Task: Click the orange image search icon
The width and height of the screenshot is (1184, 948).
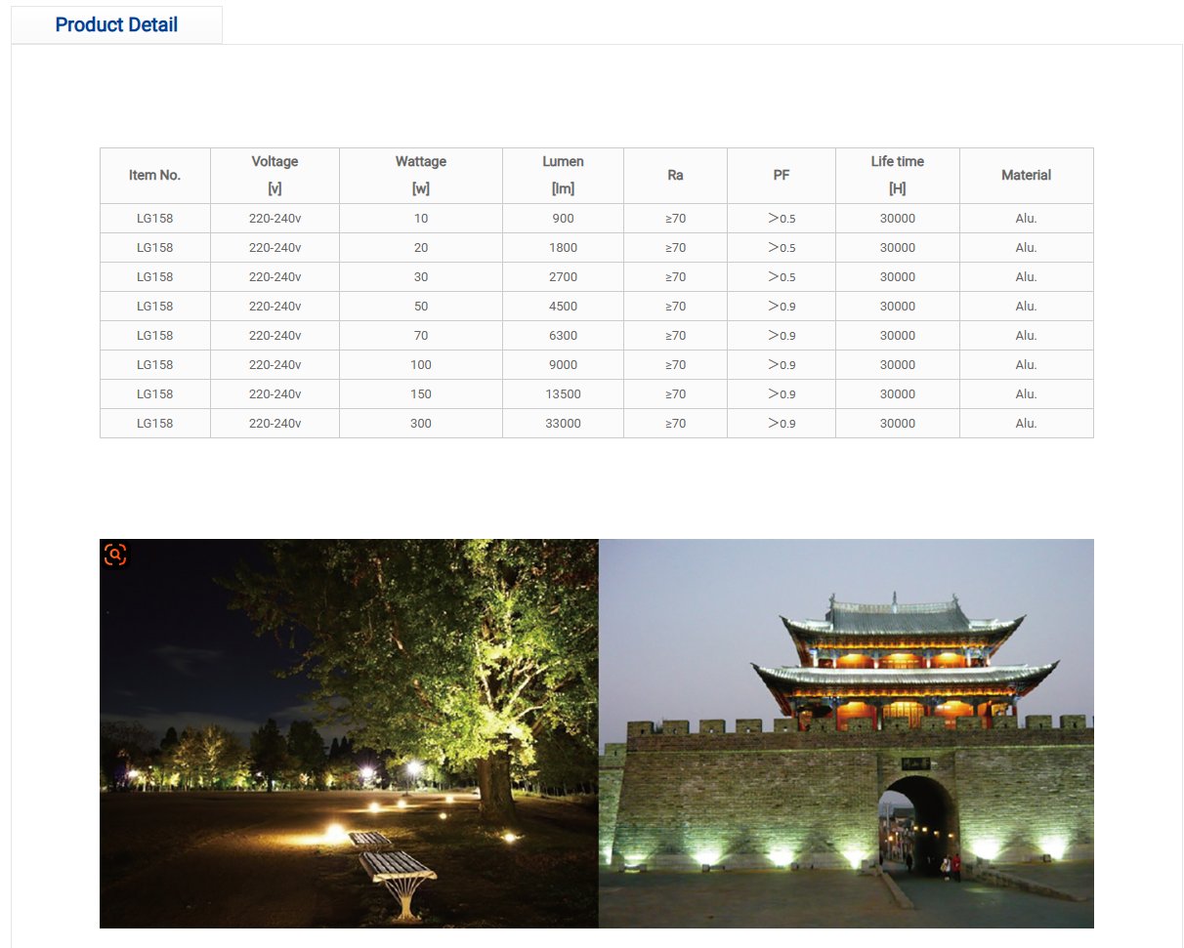Action: point(115,555)
